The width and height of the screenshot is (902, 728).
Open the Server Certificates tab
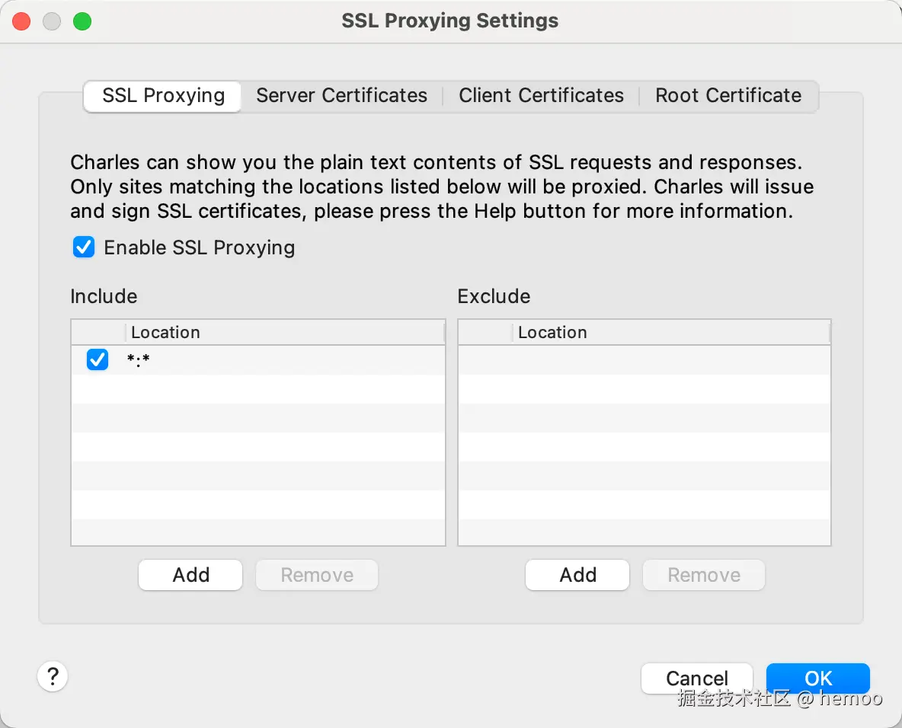[x=341, y=96]
